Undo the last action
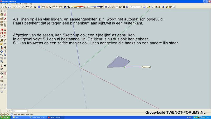 27,7
